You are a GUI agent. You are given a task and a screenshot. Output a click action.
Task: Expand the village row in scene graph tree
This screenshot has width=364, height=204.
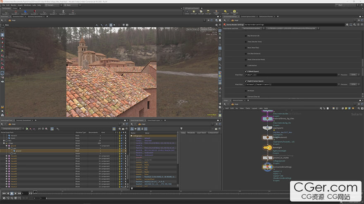point(4,143)
